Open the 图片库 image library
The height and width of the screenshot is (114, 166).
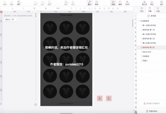144,3
